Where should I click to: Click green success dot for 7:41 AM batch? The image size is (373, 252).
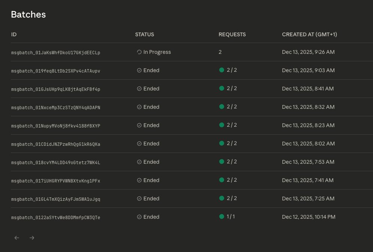point(221,180)
